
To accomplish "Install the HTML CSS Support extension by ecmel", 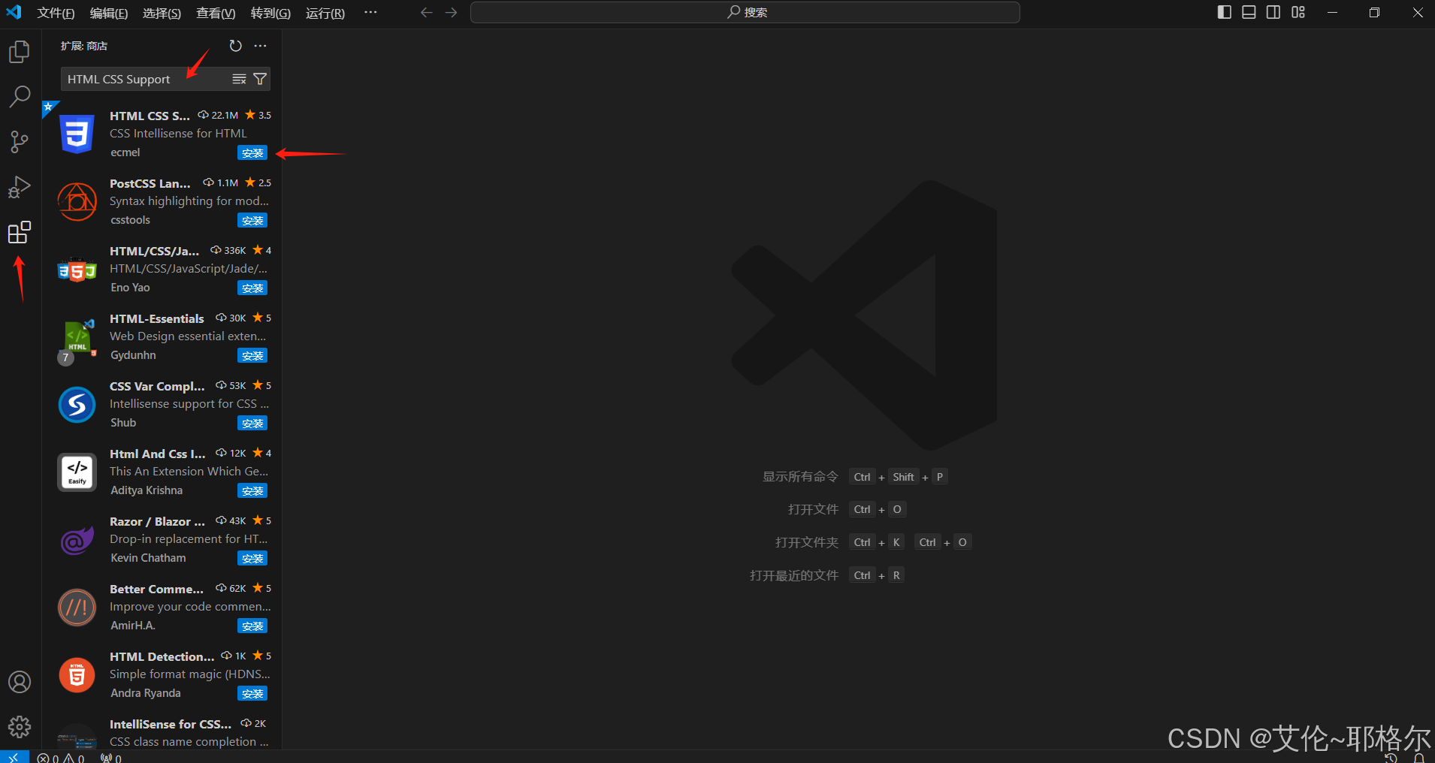I will 252,153.
